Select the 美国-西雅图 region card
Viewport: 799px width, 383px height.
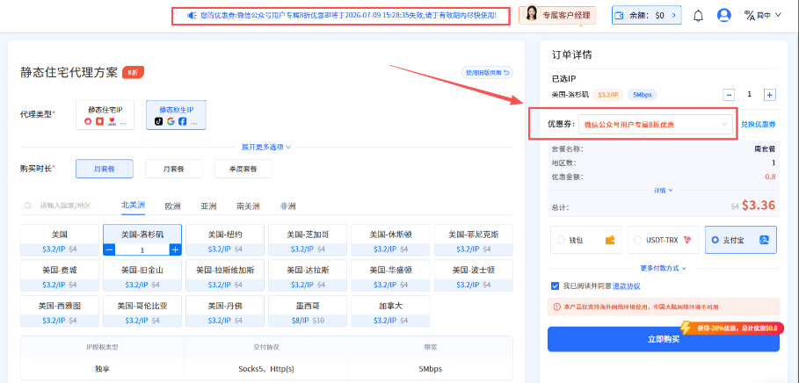tap(60, 311)
